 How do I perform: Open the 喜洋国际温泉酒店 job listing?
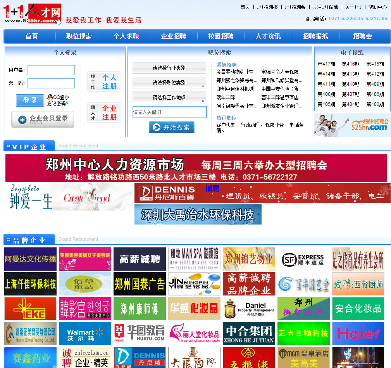tap(280, 97)
